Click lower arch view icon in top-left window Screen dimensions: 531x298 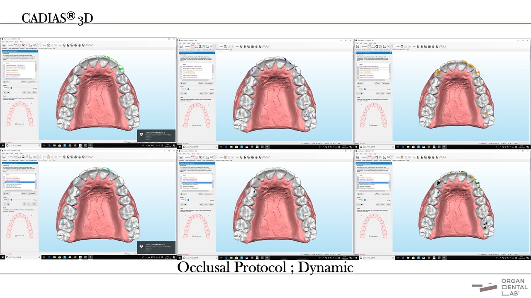click(91, 45)
